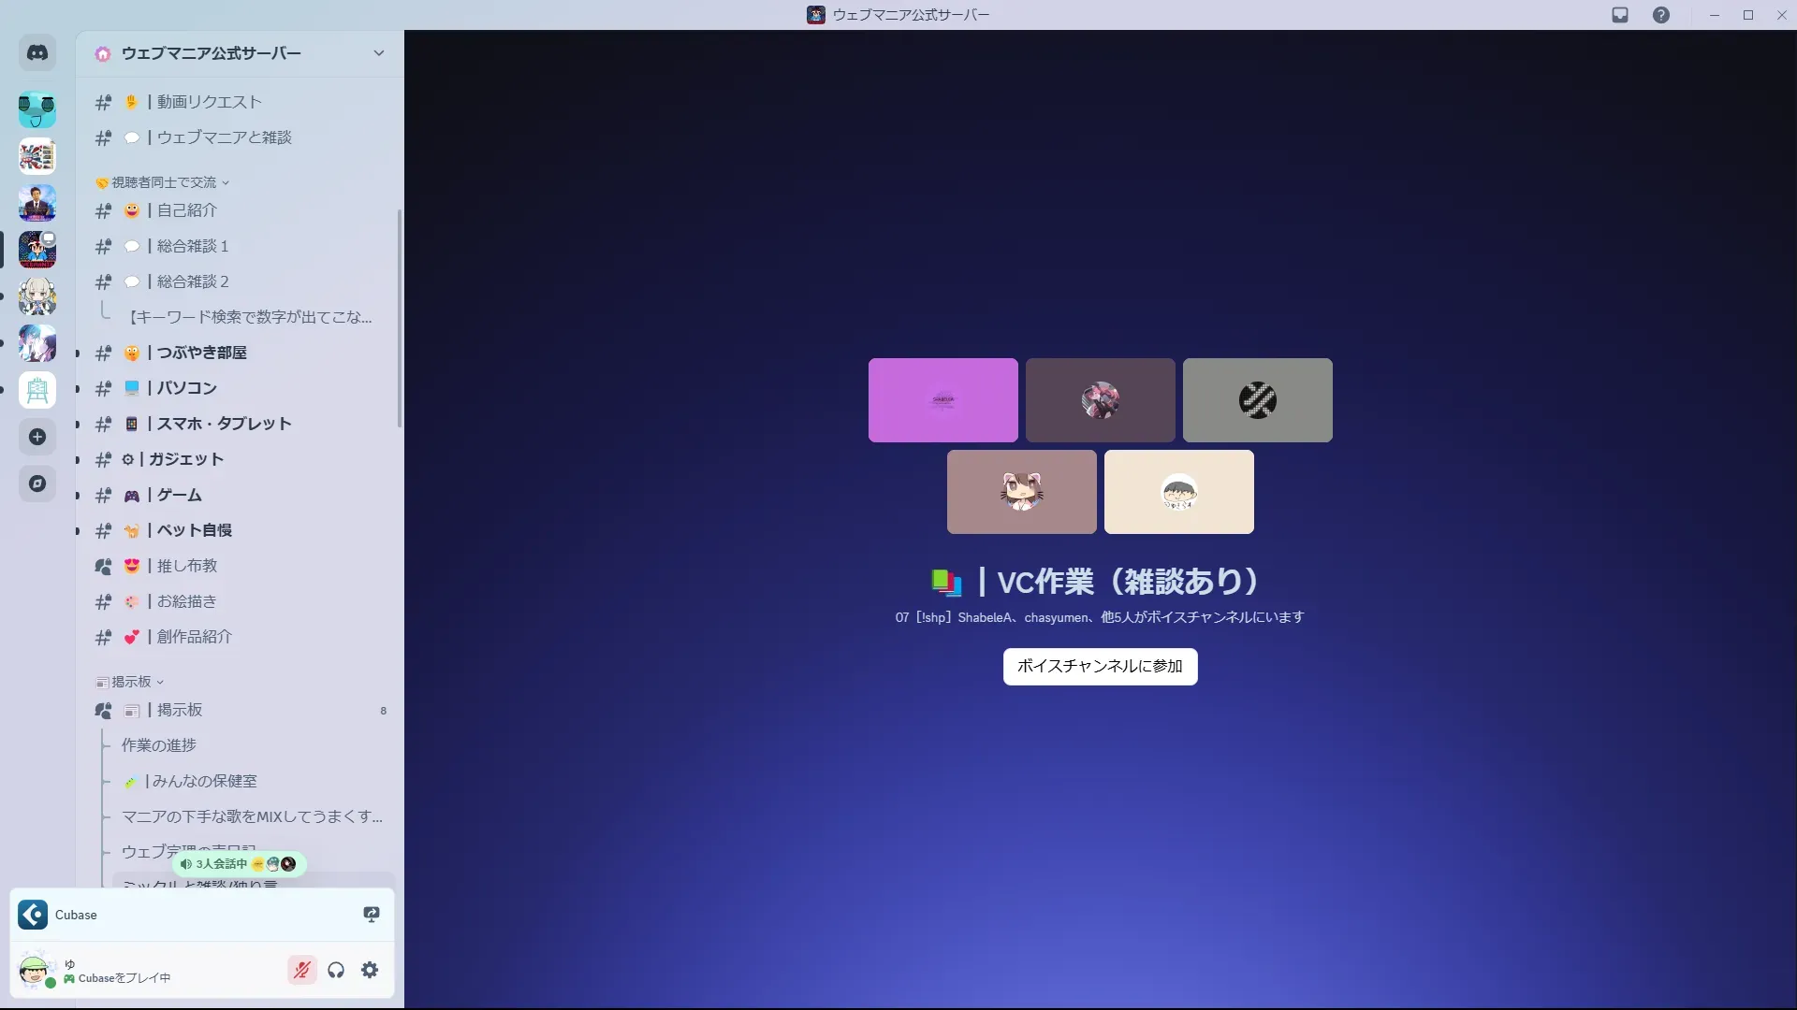Select the teal robot server icon
Viewport: 1797px width, 1010px height.
click(x=37, y=109)
